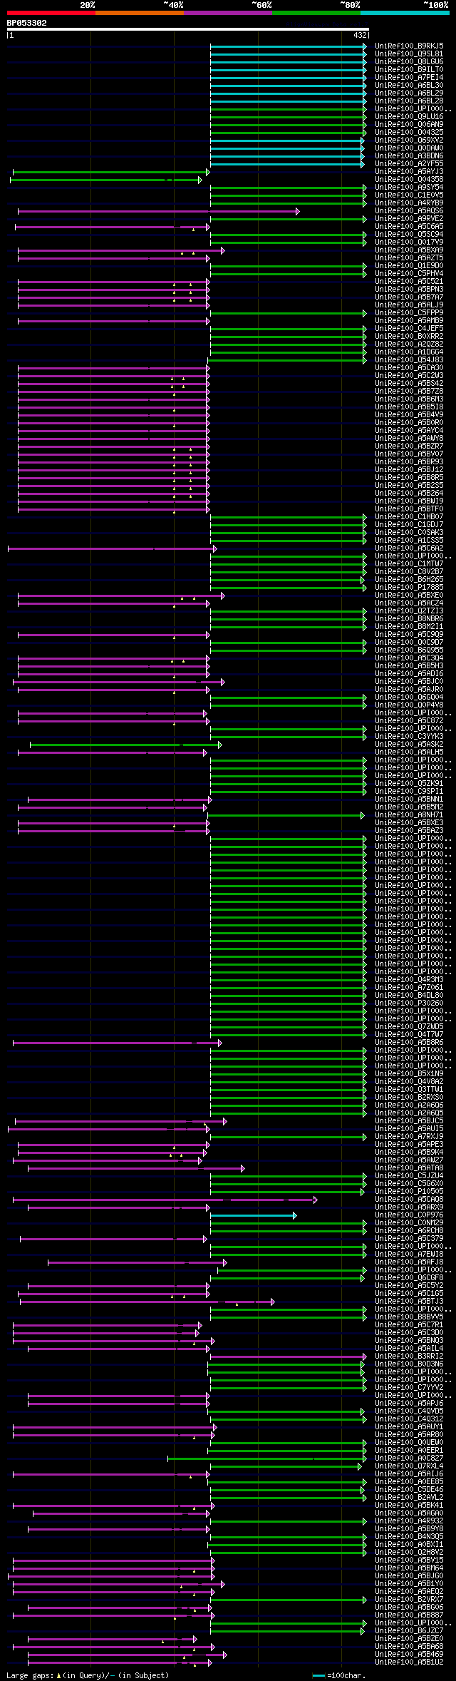Click the orange ~40% identity legend segment
Image resolution: width=456 pixels, height=1681 pixels.
(140, 13)
